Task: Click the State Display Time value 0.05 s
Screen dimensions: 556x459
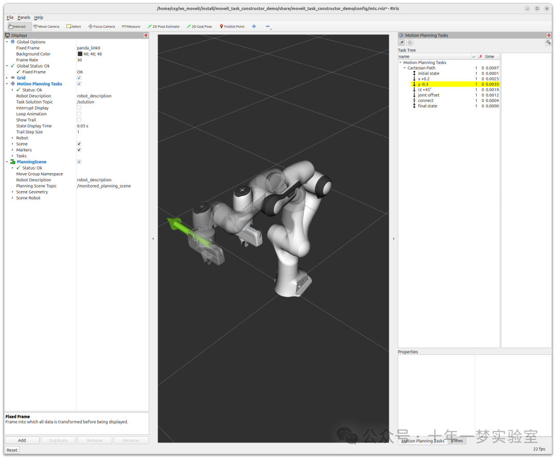Action: tap(82, 126)
